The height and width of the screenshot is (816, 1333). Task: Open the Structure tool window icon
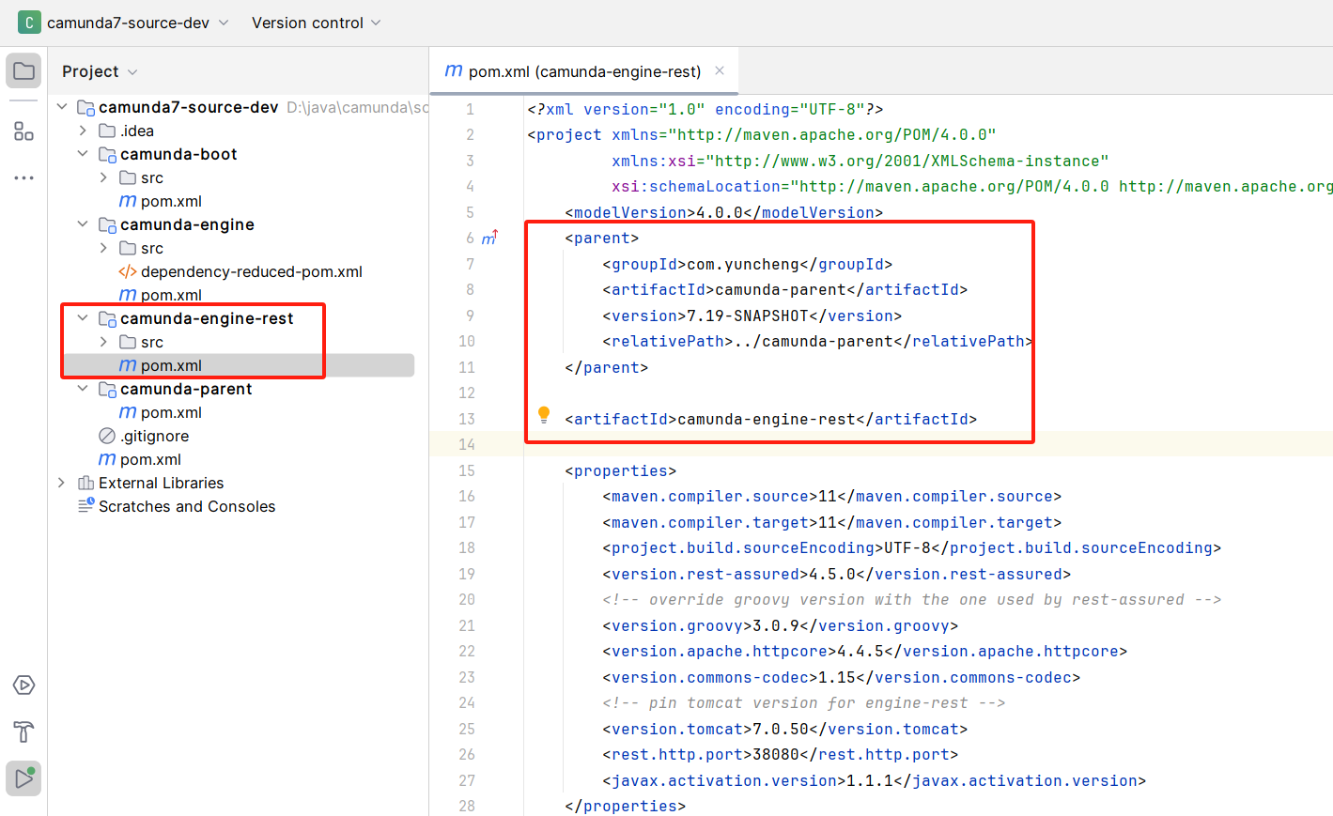pos(23,131)
